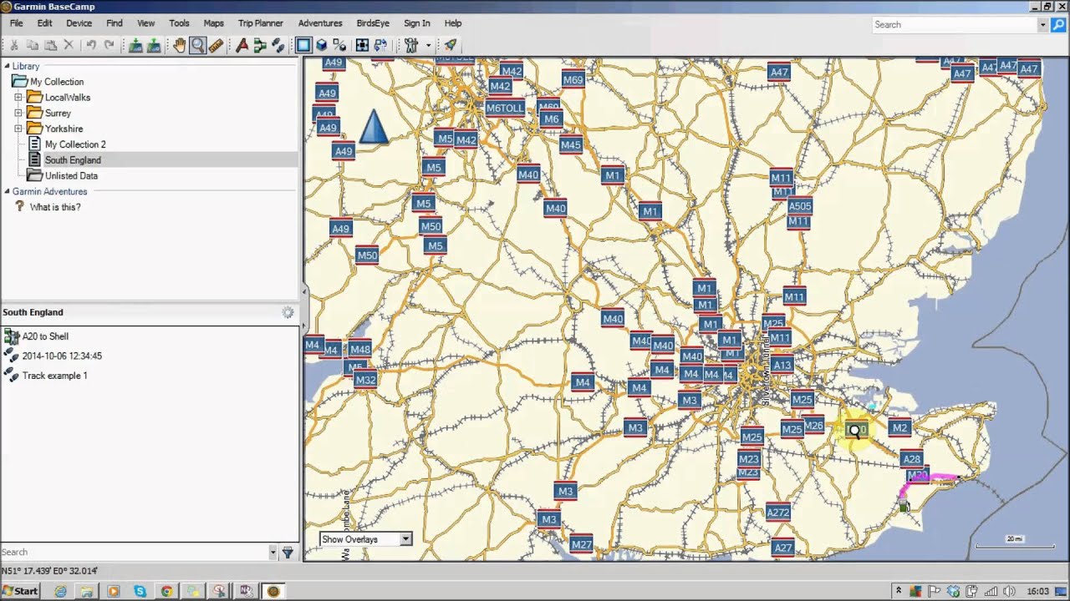Select the New Track footprints tool
1070x601 pixels.
click(278, 46)
